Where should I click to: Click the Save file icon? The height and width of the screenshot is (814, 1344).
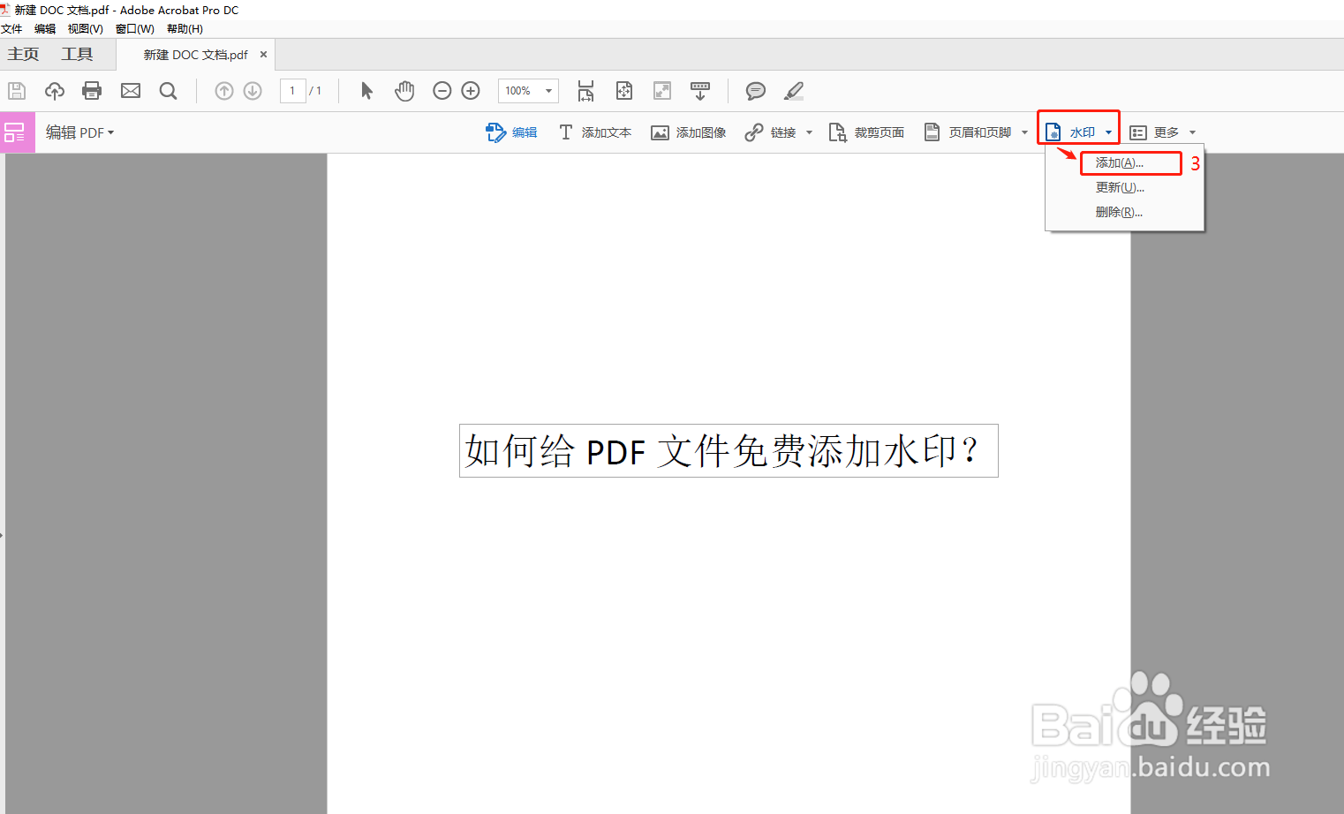click(x=17, y=91)
